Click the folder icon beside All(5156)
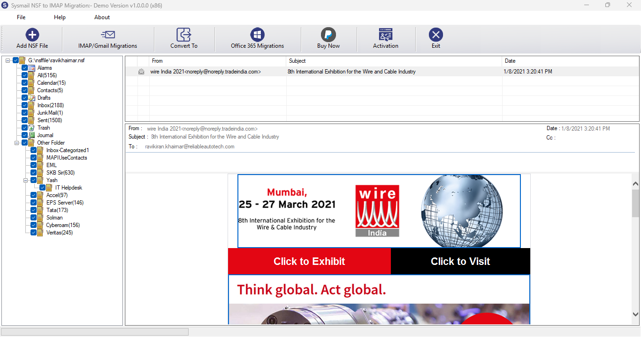This screenshot has width=641, height=337. pyautogui.click(x=32, y=75)
